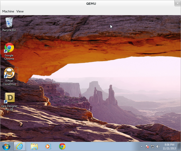The image size is (181, 151).
Task: Click the Chrome icon pinned to taskbar
Action: (62, 146)
